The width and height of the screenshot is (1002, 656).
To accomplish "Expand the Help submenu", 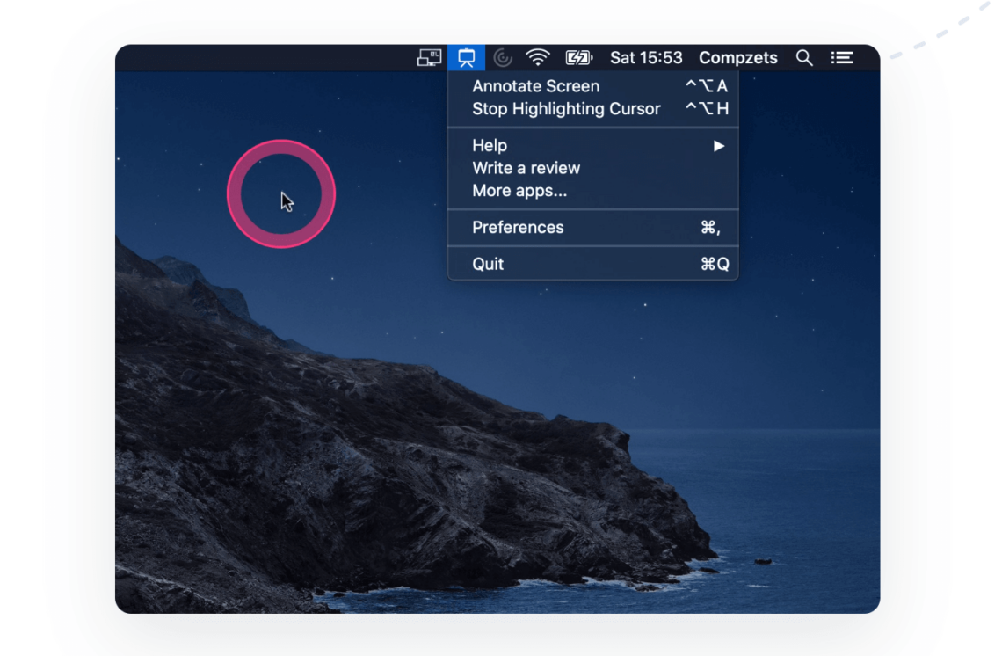I will pos(489,145).
